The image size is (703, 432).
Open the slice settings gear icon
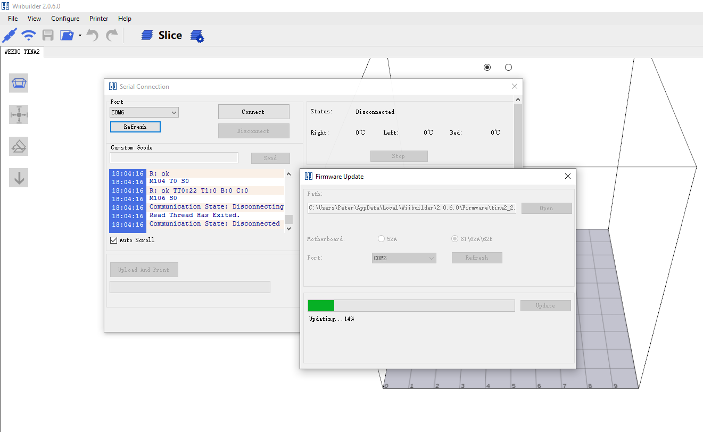[197, 36]
